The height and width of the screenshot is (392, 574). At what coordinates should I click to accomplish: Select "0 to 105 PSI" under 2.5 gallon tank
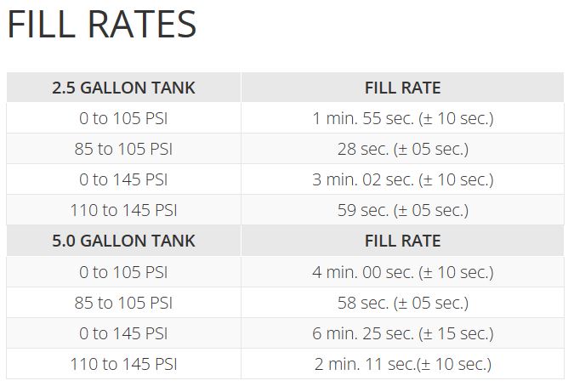[x=123, y=118]
